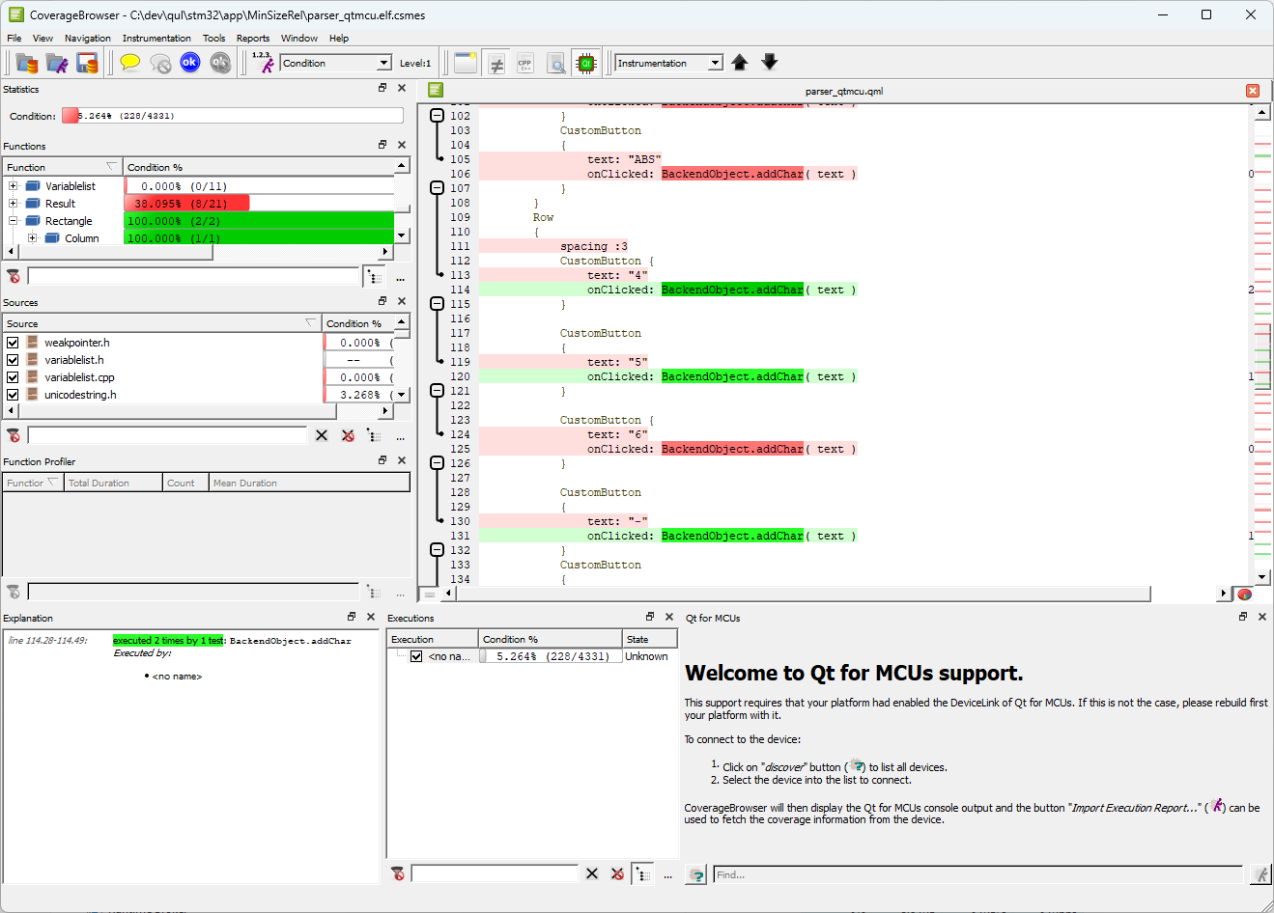Image resolution: width=1274 pixels, height=913 pixels.
Task: Click the CPP source view icon
Action: coord(525,64)
